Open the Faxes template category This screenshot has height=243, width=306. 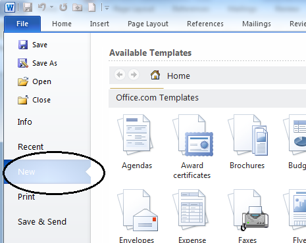247,215
